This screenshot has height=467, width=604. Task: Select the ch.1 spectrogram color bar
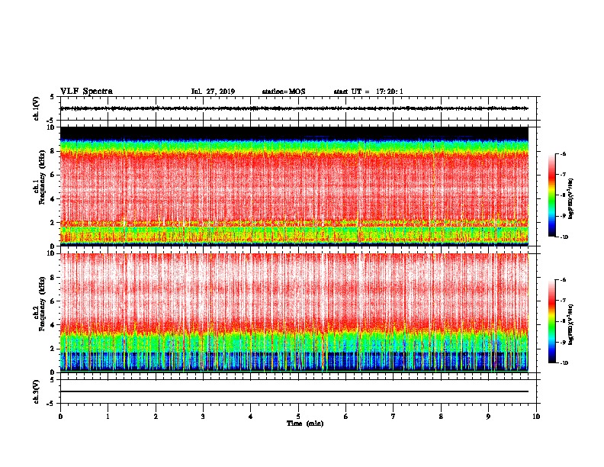click(x=551, y=195)
